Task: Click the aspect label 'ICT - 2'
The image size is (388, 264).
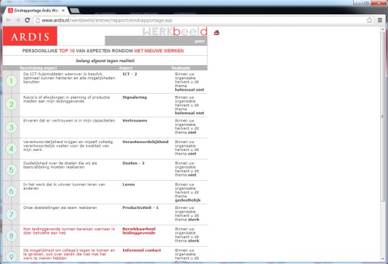Action: point(130,74)
